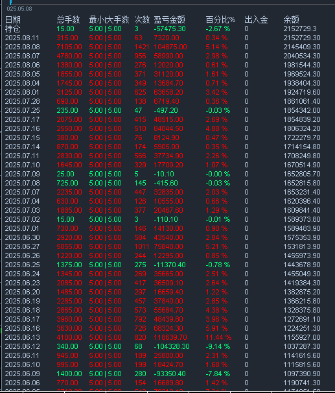
Task: Click balance 1037287.30 on 2025.06.12
Action: [x=302, y=346]
